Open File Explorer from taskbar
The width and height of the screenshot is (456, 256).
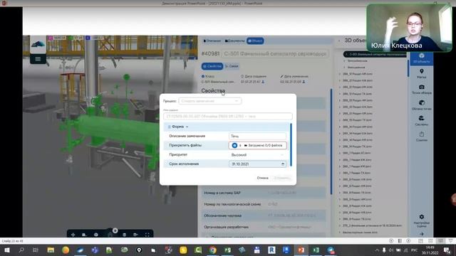pyautogui.click(x=51, y=250)
